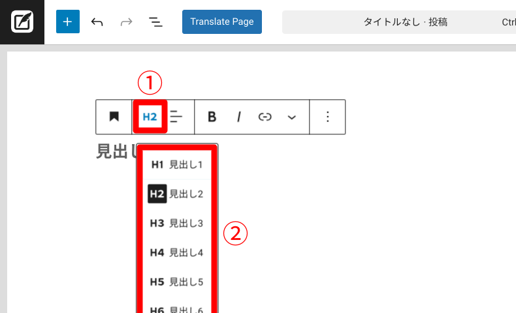
Task: Open the block inserter plus button
Action: pyautogui.click(x=68, y=22)
